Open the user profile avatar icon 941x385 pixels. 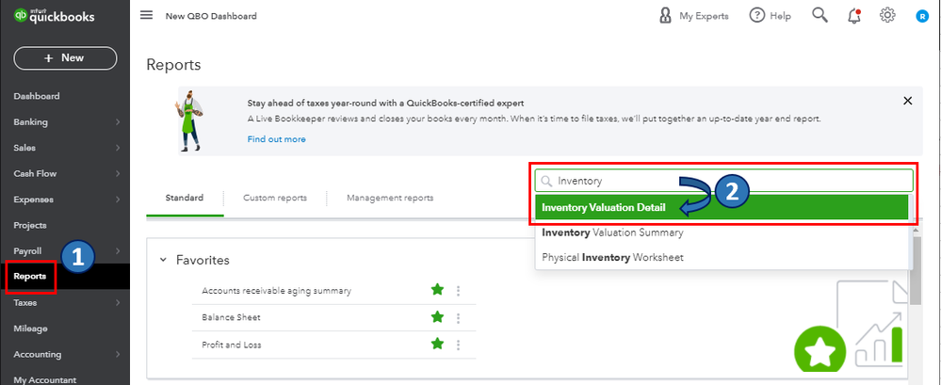point(922,16)
